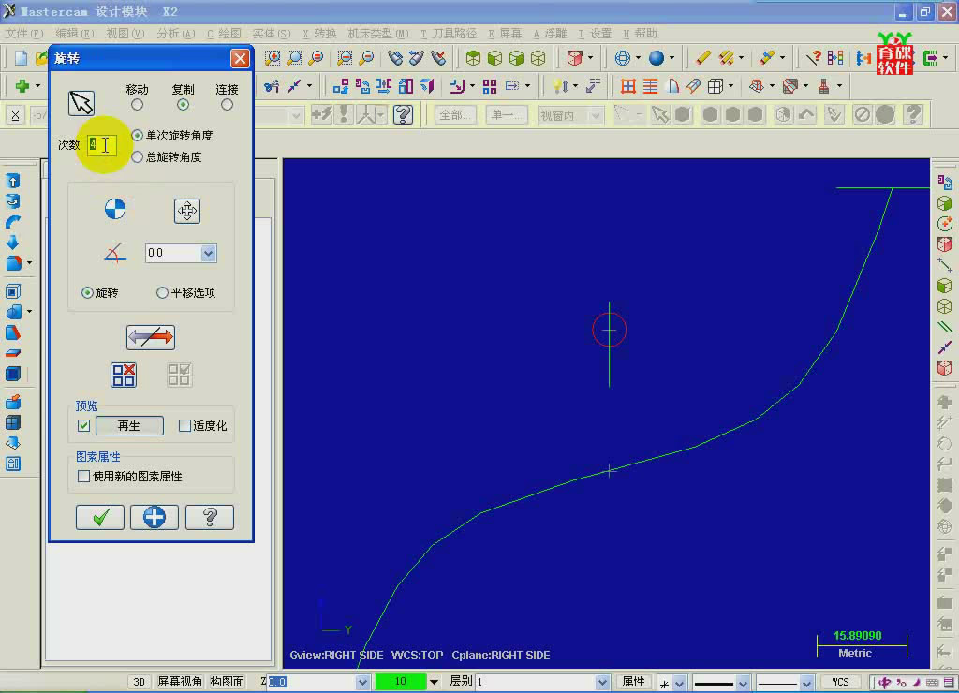959x693 pixels.
Task: Click the select entities arrow icon in dialog
Action: pyautogui.click(x=81, y=103)
